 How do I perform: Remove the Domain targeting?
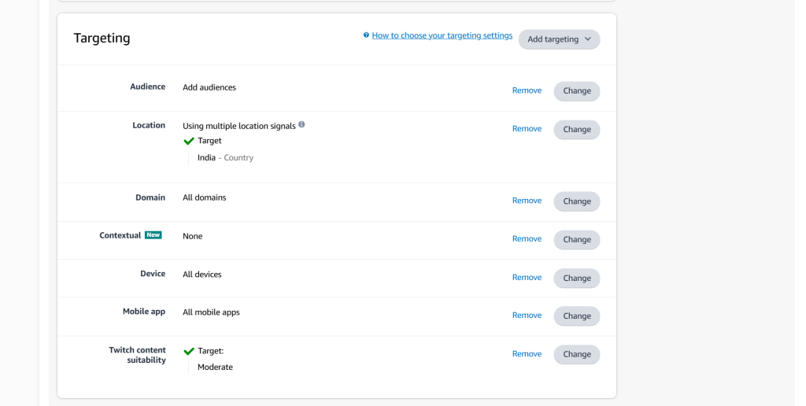click(x=527, y=201)
